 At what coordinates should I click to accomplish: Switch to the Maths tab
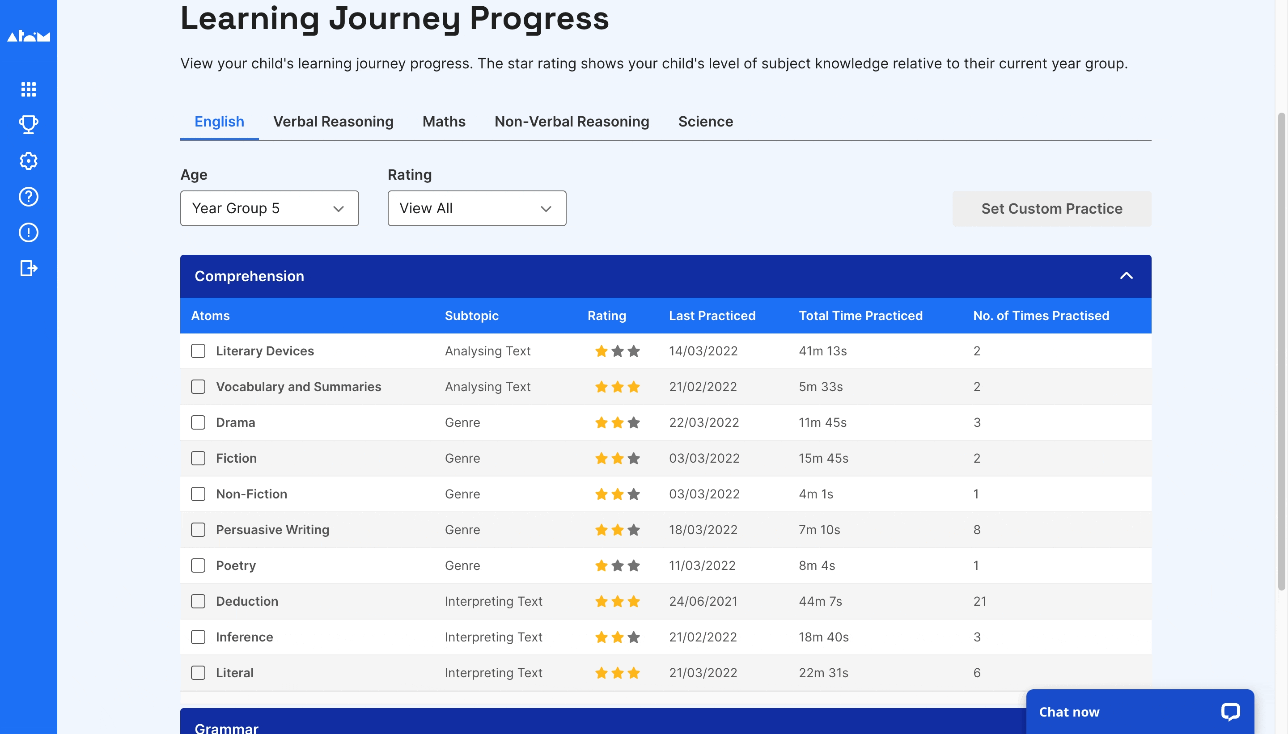coord(444,120)
